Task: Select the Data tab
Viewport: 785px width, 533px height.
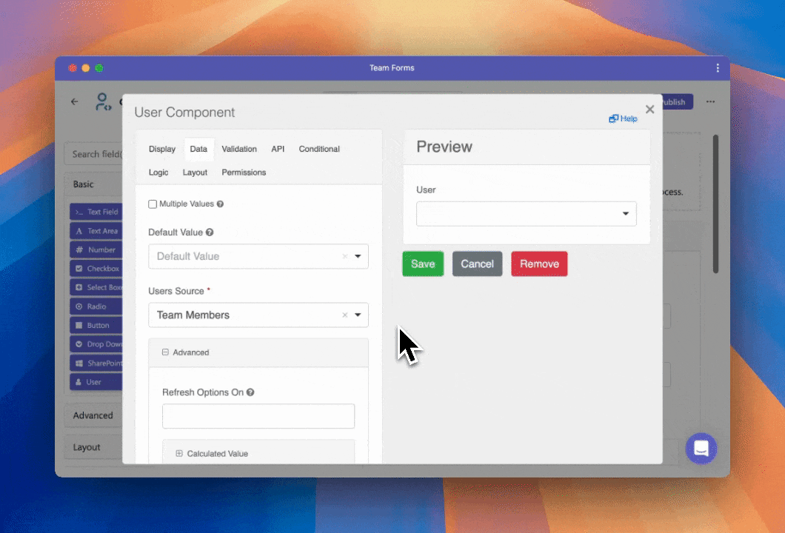Action: pos(198,149)
